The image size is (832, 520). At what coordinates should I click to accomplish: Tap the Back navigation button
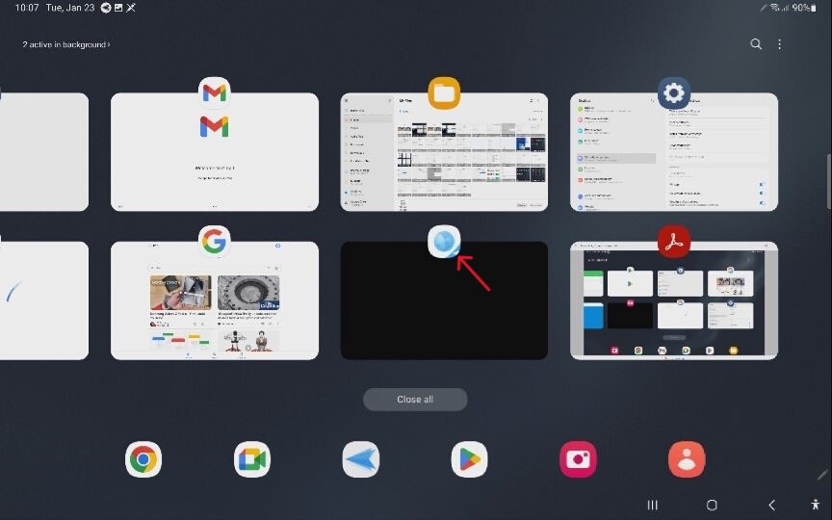[771, 505]
